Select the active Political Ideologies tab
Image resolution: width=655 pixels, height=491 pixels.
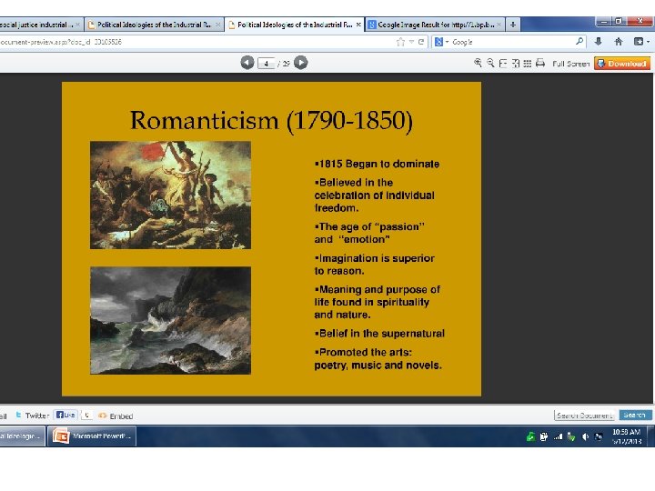(295, 25)
